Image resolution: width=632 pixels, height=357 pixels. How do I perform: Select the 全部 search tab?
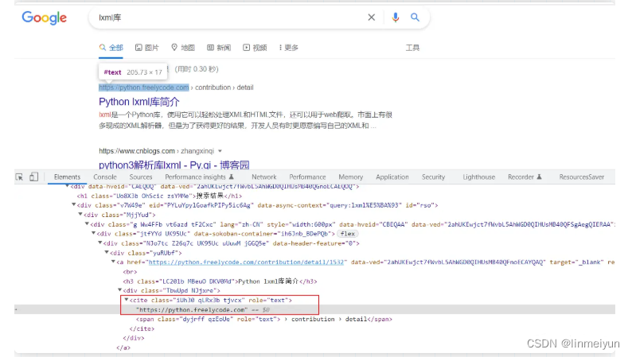tap(111, 48)
